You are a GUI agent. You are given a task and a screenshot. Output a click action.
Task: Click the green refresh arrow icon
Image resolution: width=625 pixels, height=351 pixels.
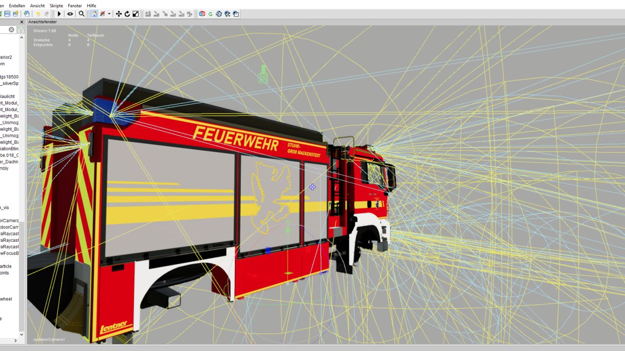(x=210, y=14)
